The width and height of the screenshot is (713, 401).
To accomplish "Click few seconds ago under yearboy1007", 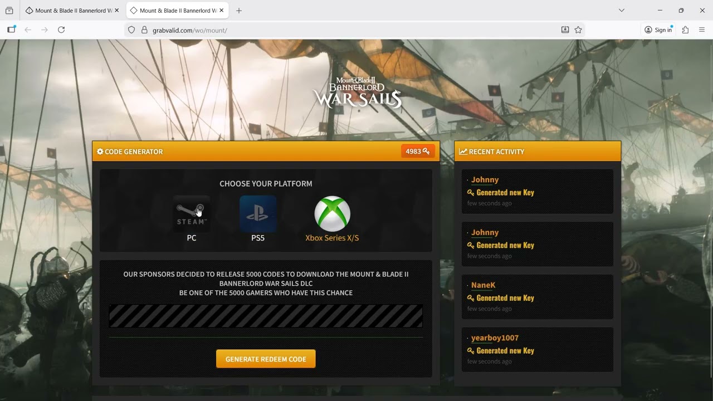I will pos(489,361).
